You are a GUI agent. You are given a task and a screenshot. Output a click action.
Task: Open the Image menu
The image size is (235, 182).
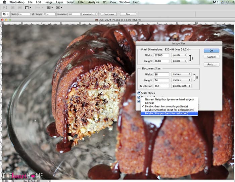(48, 2)
